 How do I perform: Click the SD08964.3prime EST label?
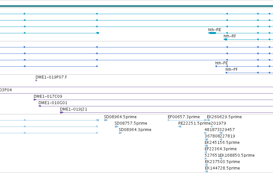pos(135,130)
